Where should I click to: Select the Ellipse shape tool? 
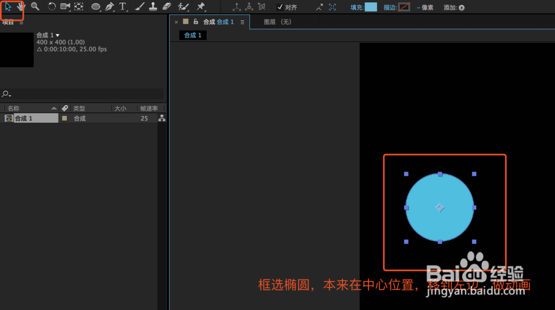95,7
